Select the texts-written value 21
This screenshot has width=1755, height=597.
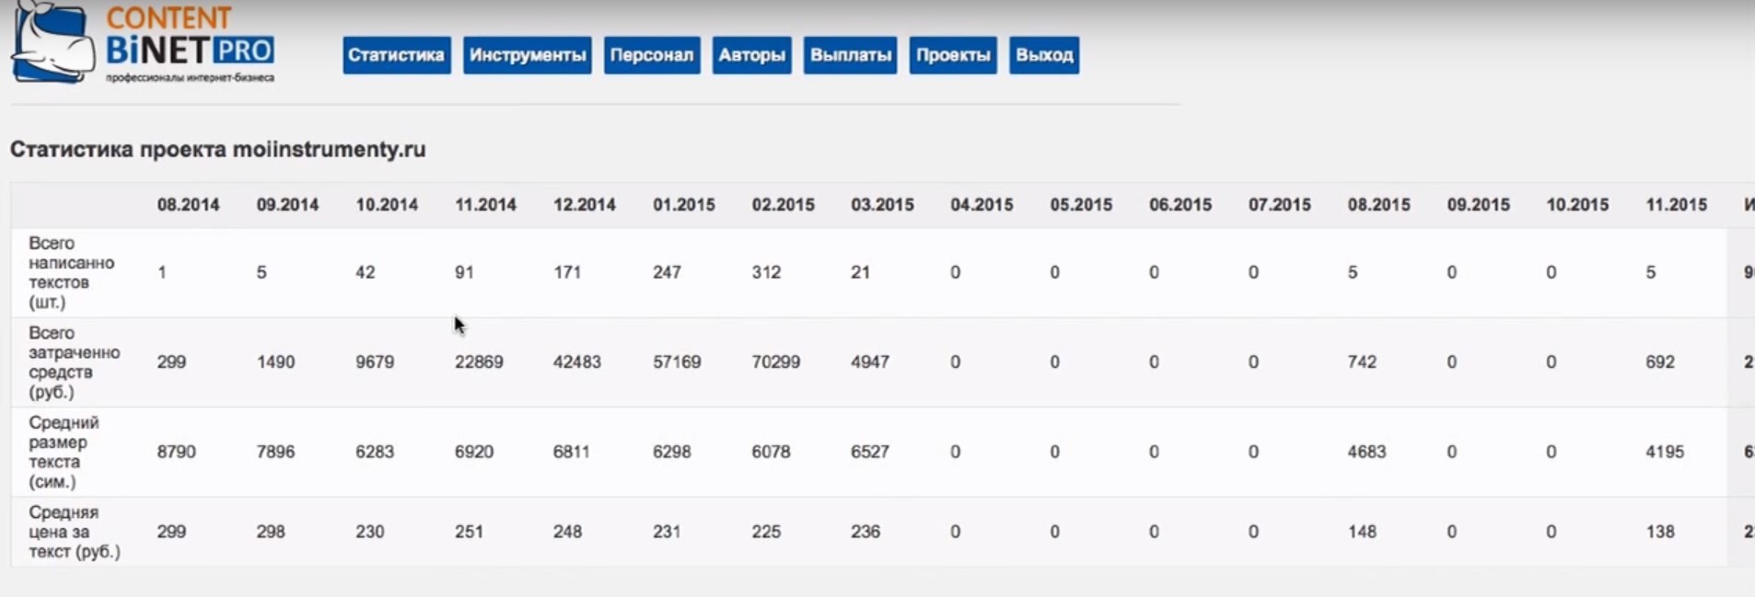(860, 272)
